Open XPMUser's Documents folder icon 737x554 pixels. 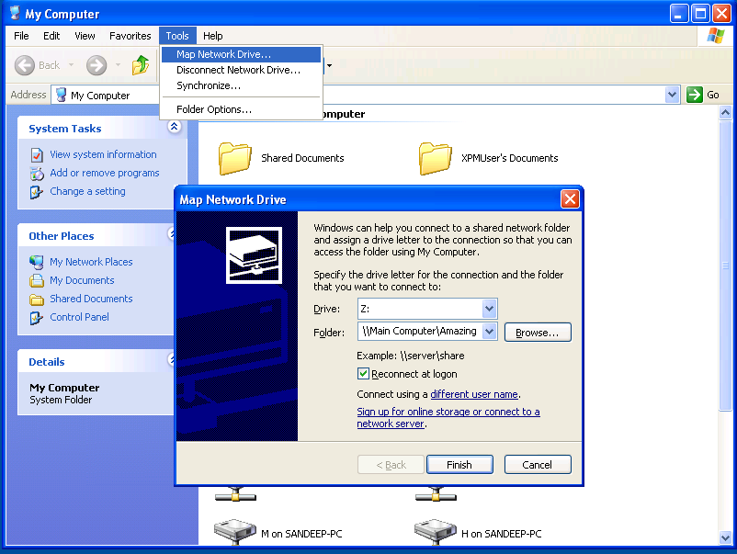click(x=436, y=159)
